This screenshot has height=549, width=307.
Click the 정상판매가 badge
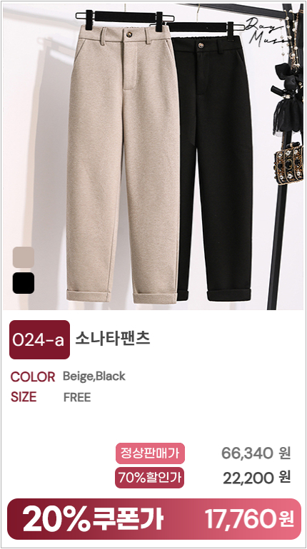coord(150,453)
